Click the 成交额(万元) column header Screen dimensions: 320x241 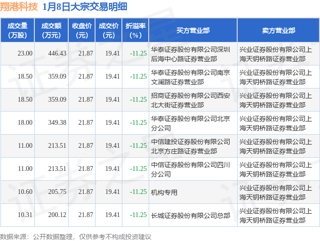click(x=51, y=31)
